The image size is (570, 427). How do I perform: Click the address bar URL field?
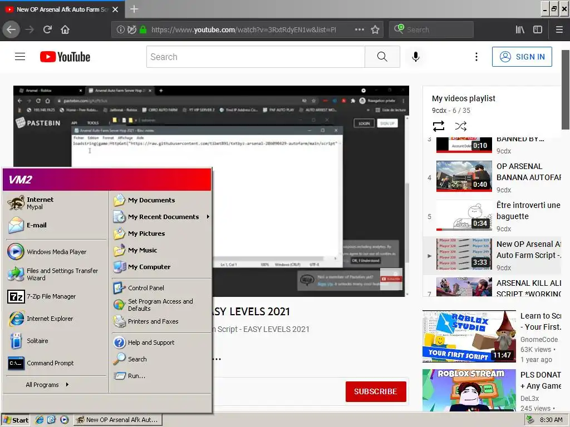point(244,29)
